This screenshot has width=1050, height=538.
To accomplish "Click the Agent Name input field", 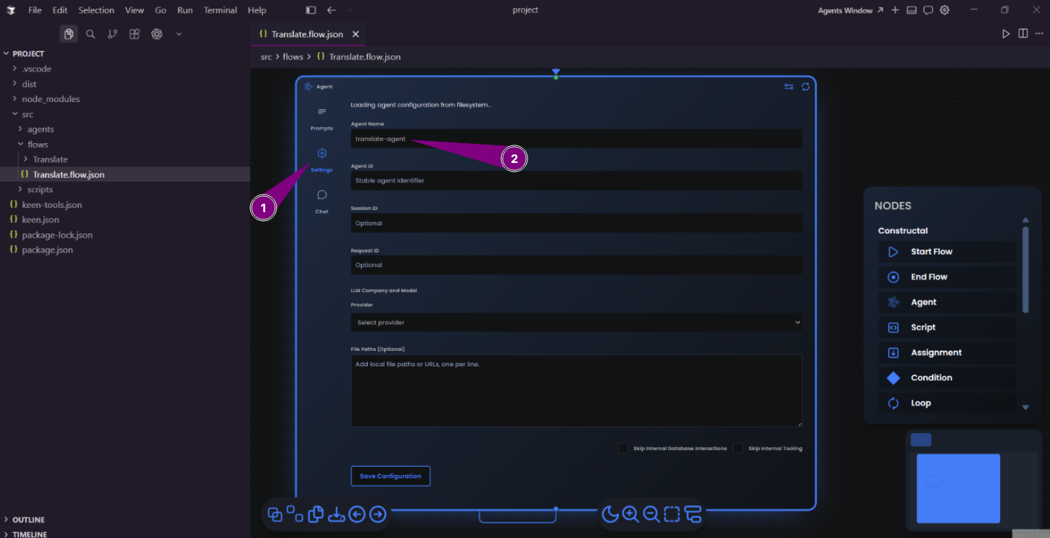I will [576, 139].
